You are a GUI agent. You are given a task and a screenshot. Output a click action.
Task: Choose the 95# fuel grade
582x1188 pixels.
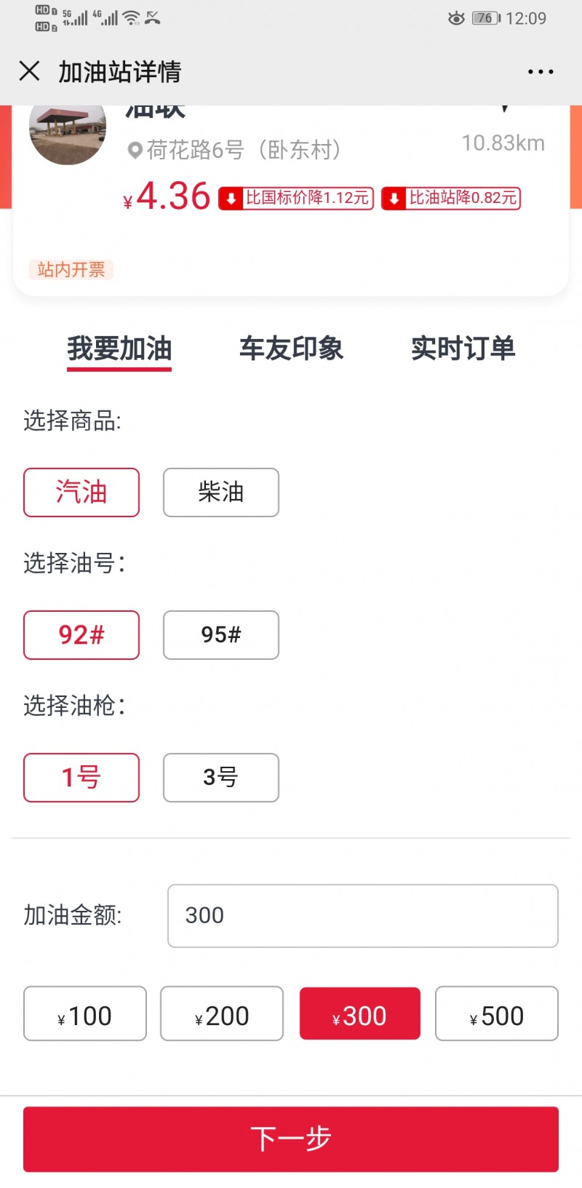click(x=221, y=635)
